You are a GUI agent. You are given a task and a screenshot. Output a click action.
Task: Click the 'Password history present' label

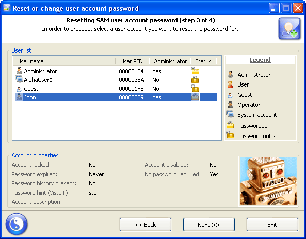pyautogui.click(x=44, y=183)
